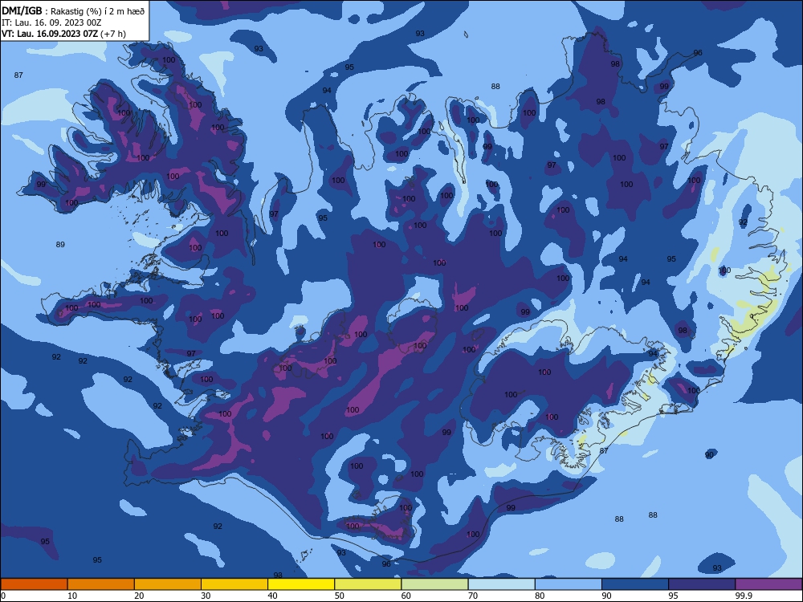The width and height of the screenshot is (803, 602).
Task: Click the DMI/IGB title text
Action: [x=22, y=10]
